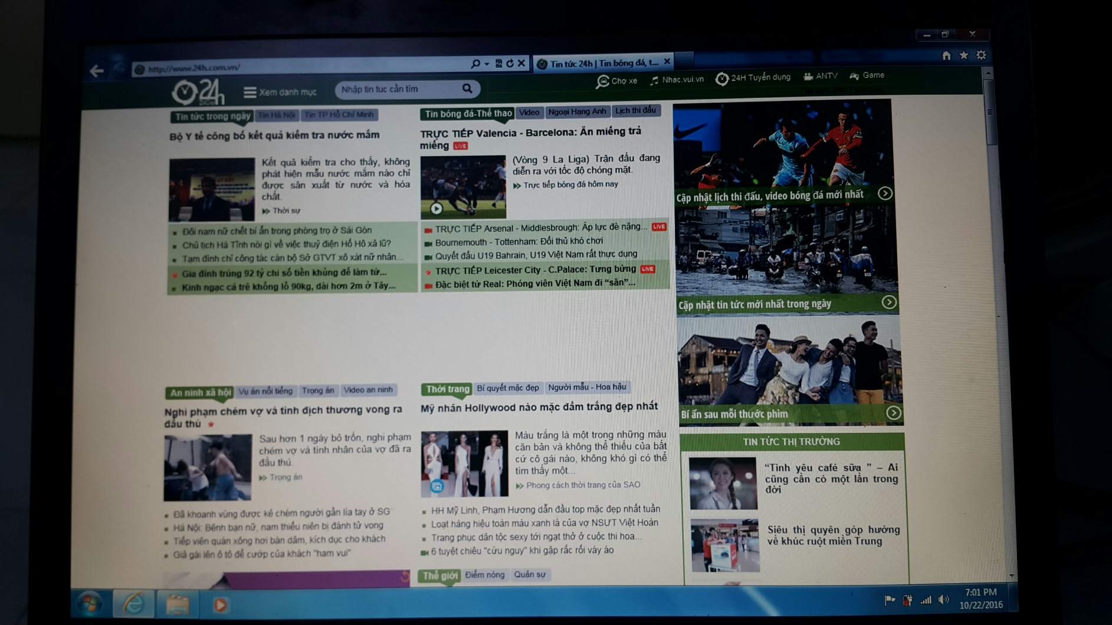Expand the Xem danh mục hamburger menu
This screenshot has width=1112, height=625.
click(250, 93)
